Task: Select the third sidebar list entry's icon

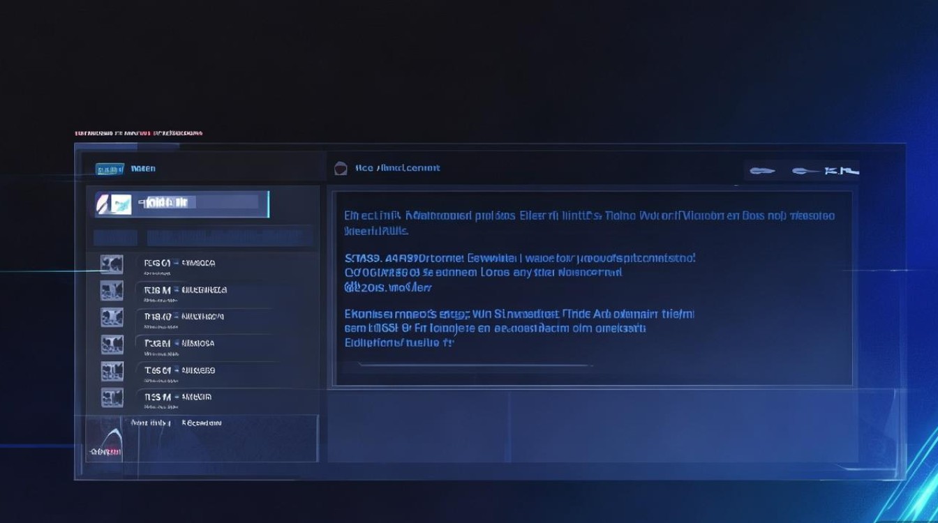Action: (x=112, y=317)
